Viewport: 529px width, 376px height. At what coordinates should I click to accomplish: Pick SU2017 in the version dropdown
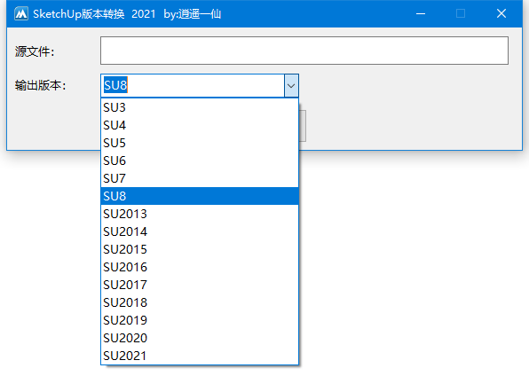pos(200,285)
